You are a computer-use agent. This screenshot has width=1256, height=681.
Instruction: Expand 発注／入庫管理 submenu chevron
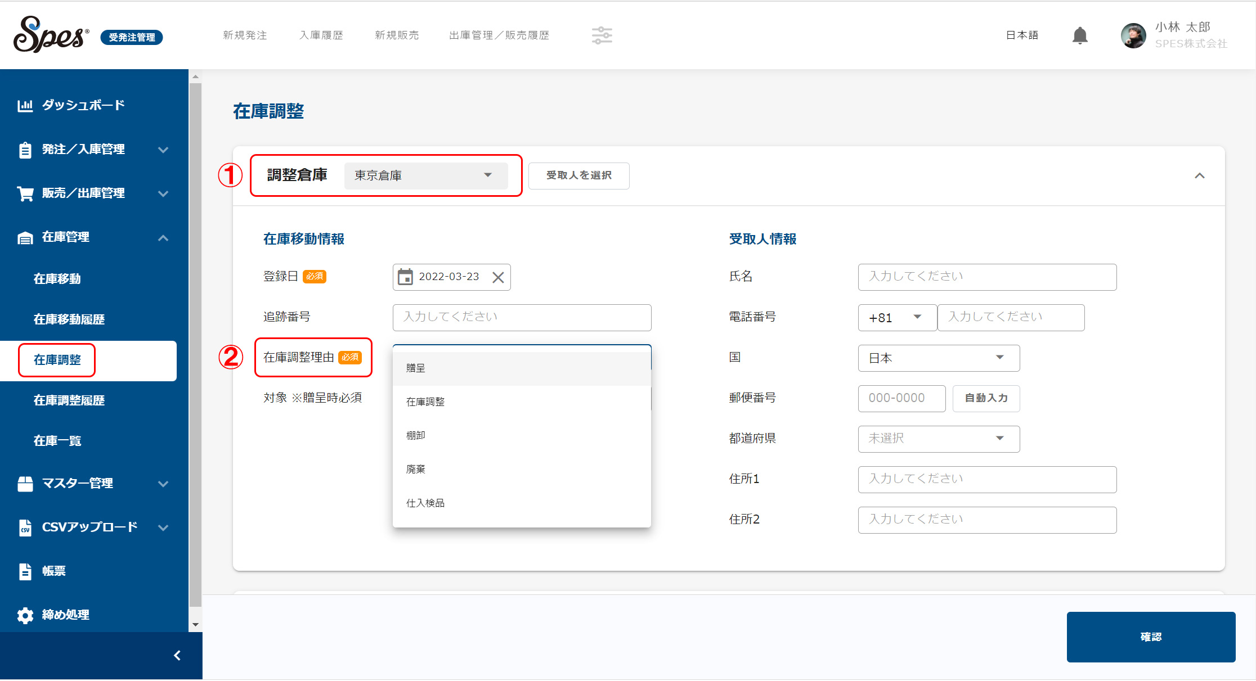[163, 150]
